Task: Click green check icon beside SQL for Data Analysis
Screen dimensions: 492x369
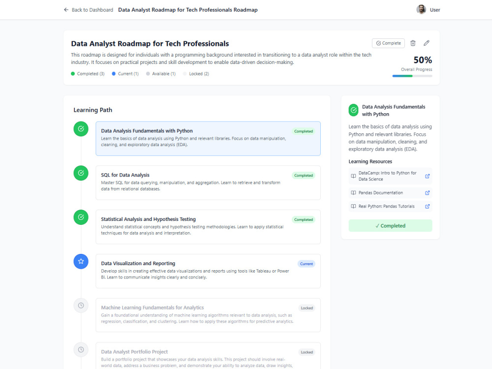Action: pyautogui.click(x=81, y=173)
